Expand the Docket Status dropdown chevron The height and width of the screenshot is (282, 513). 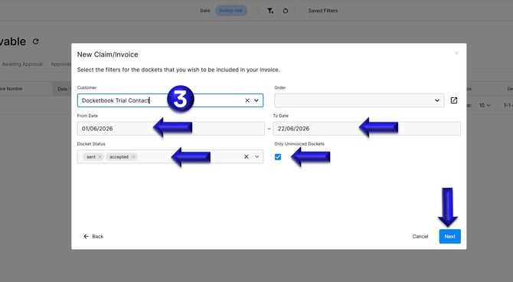(x=256, y=157)
